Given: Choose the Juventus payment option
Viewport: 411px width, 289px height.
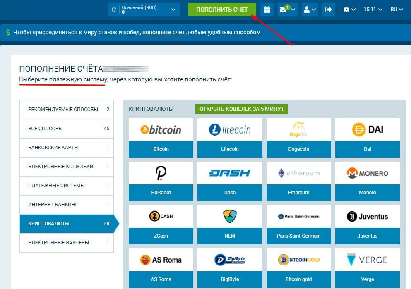Looking at the screenshot, I should click(x=367, y=224).
